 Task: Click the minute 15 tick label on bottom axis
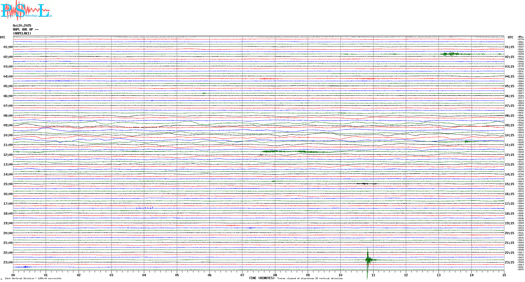pyautogui.click(x=504, y=275)
